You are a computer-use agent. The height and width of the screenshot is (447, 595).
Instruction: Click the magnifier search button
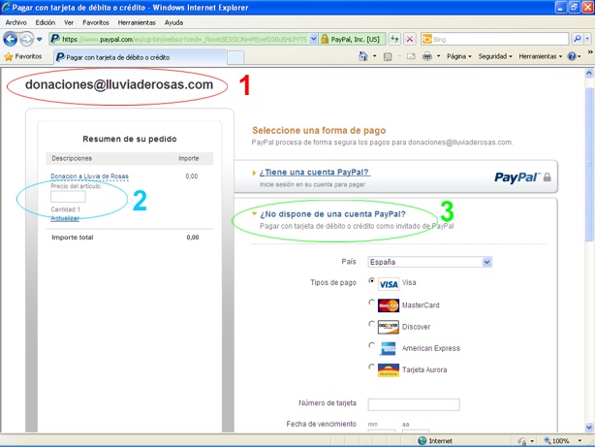point(577,39)
